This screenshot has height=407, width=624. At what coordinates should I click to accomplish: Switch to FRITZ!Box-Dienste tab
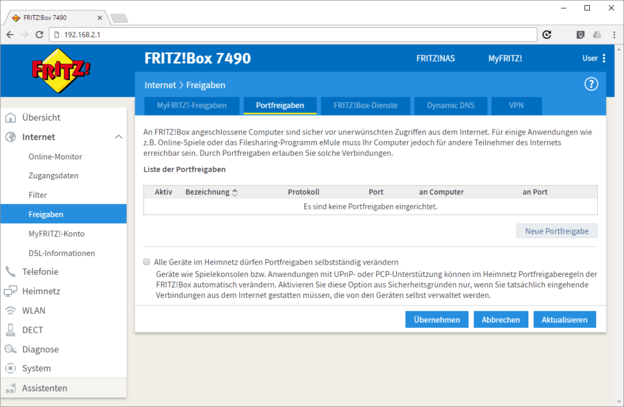click(x=366, y=106)
